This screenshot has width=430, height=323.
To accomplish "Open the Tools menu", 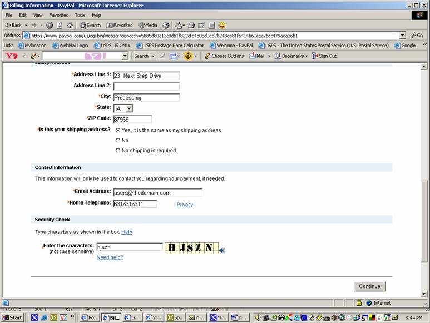I will click(x=80, y=15).
